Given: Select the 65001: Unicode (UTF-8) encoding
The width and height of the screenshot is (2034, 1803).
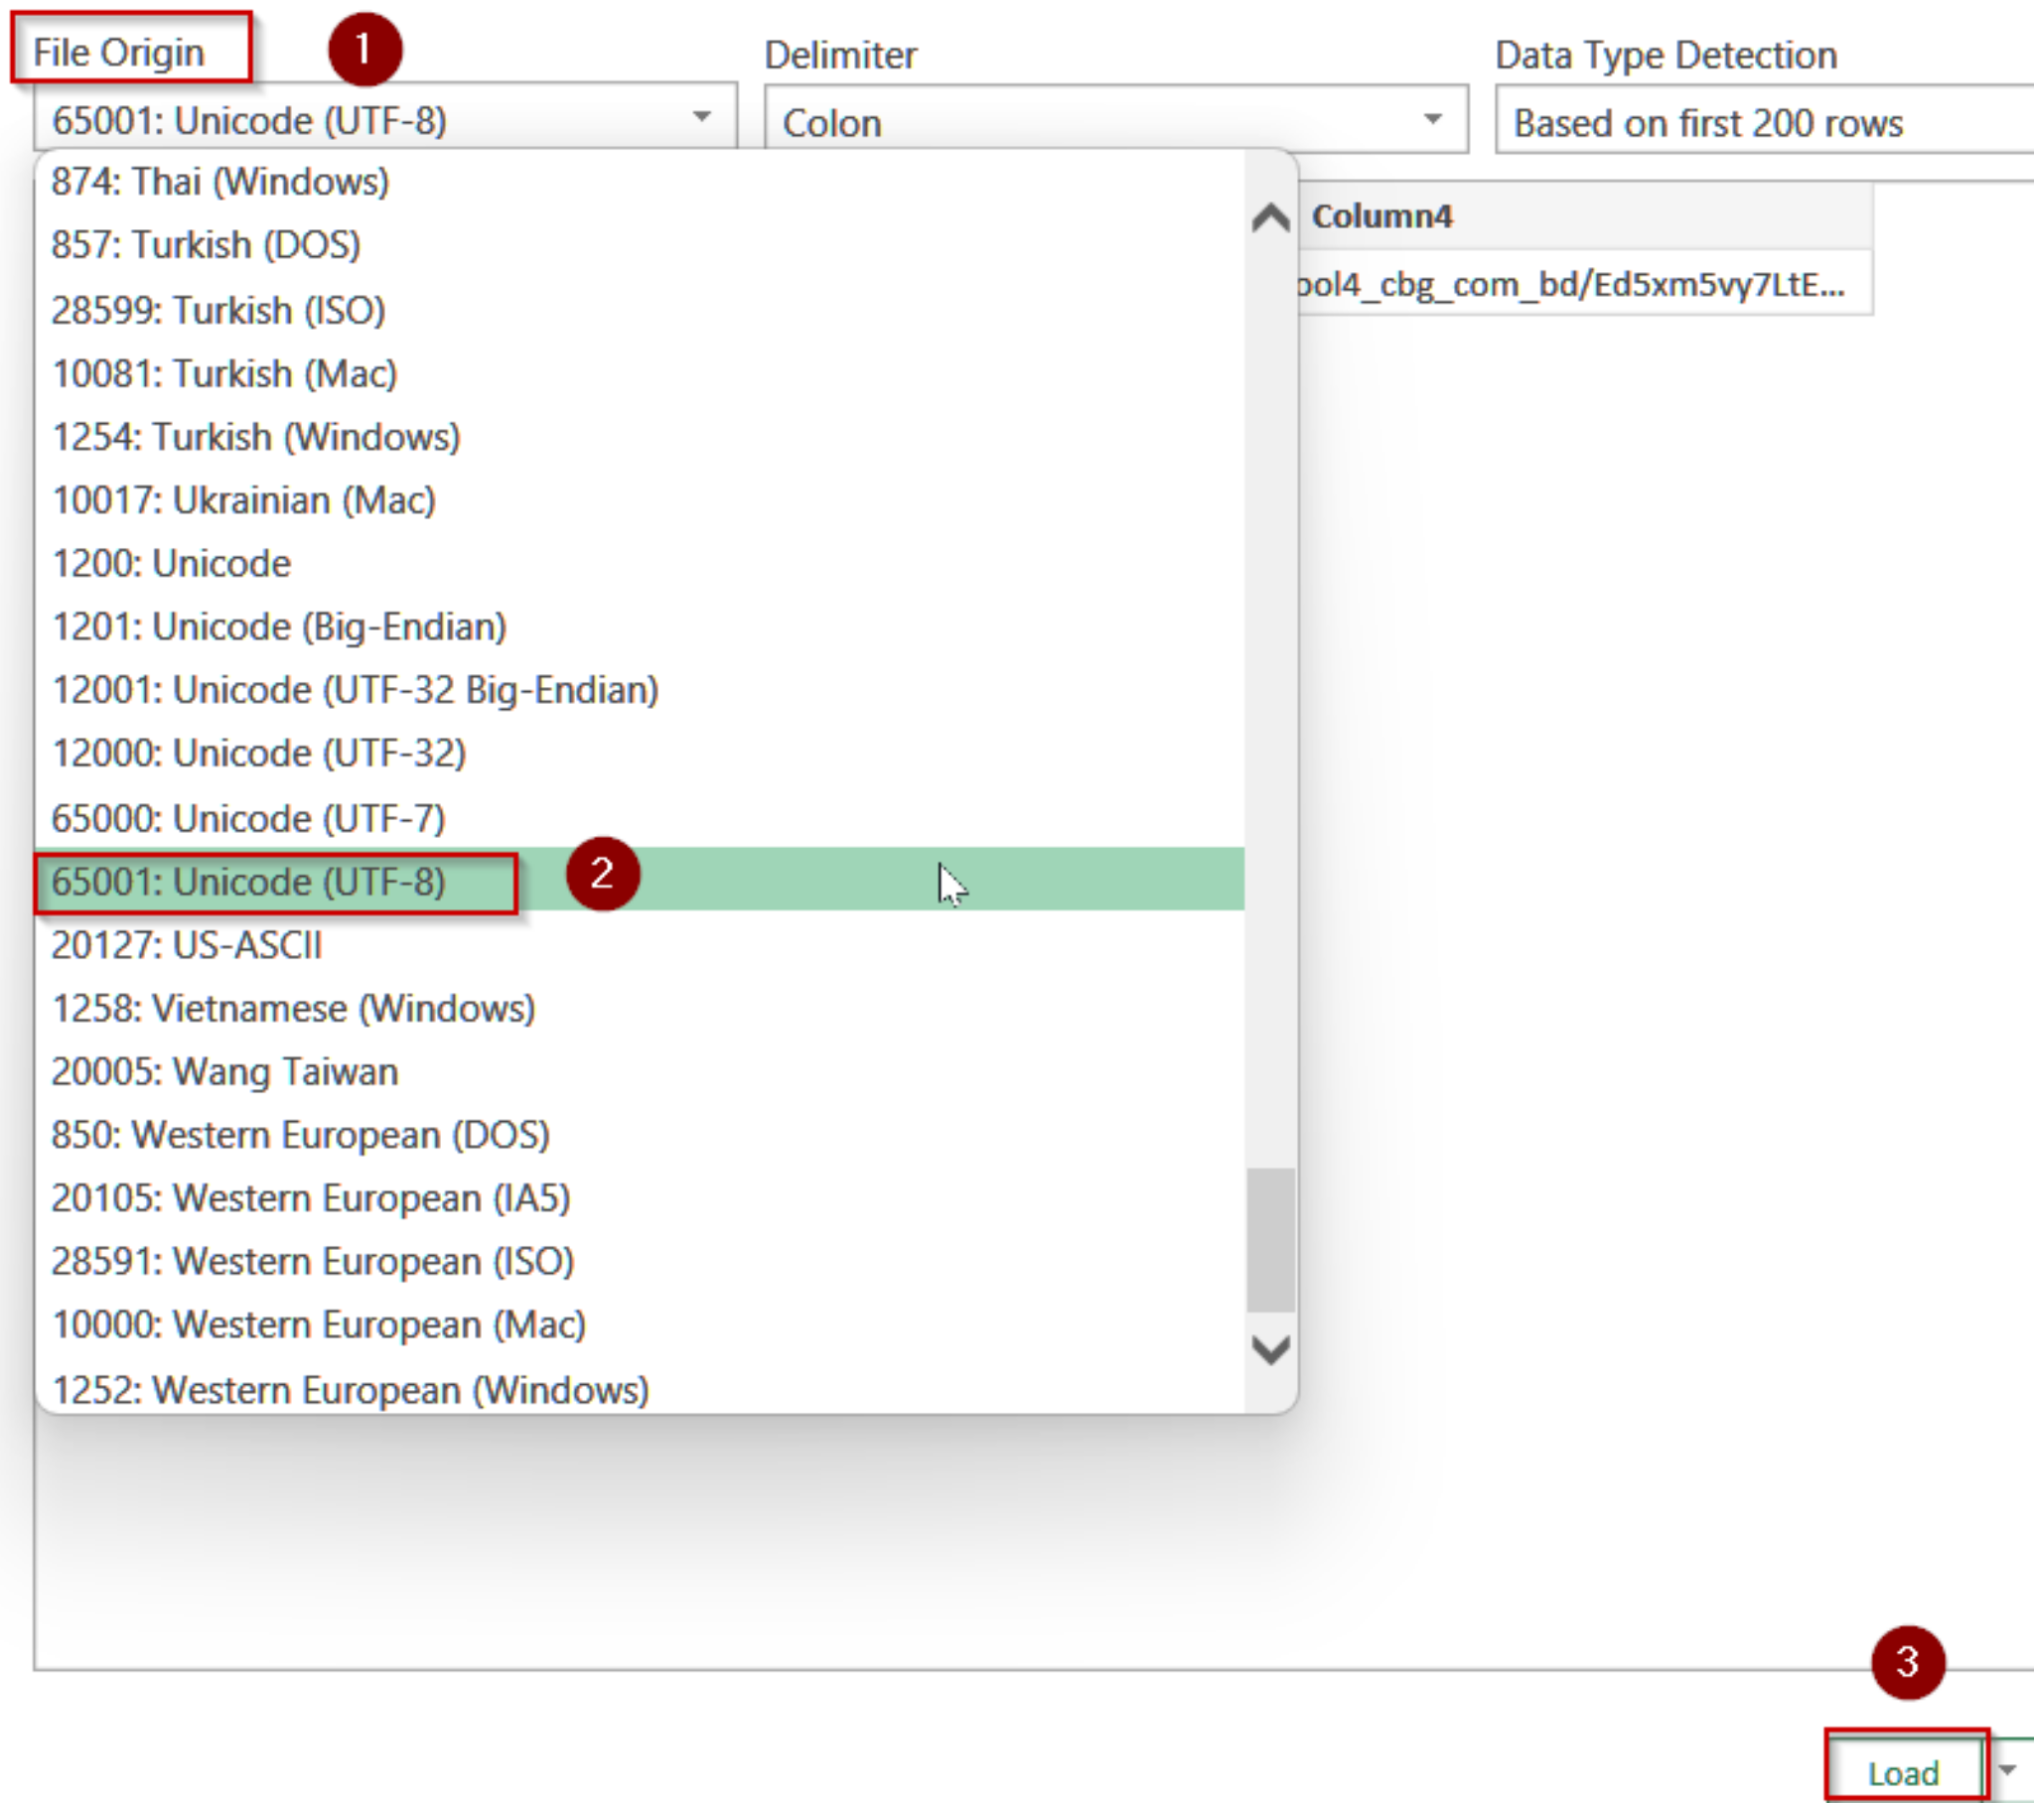Looking at the screenshot, I should click(248, 882).
